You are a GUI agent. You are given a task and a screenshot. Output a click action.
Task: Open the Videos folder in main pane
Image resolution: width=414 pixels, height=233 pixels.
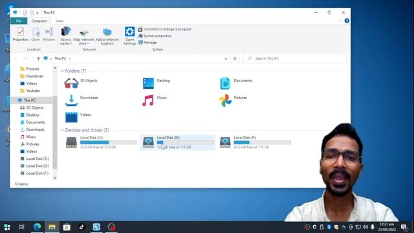78,117
